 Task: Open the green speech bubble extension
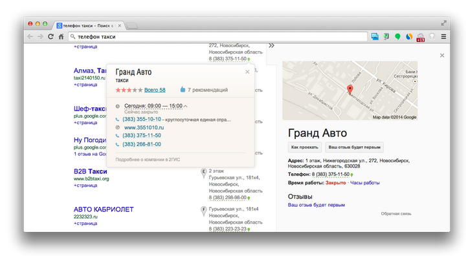tap(397, 37)
